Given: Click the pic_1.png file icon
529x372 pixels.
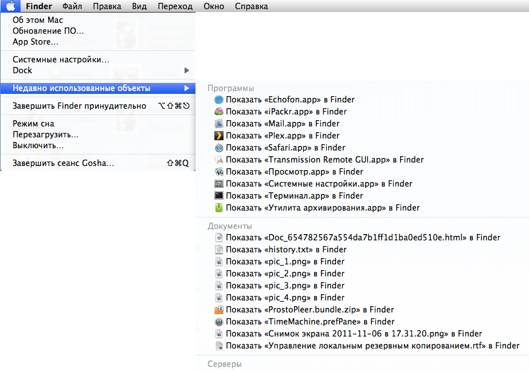Looking at the screenshot, I should [x=219, y=262].
